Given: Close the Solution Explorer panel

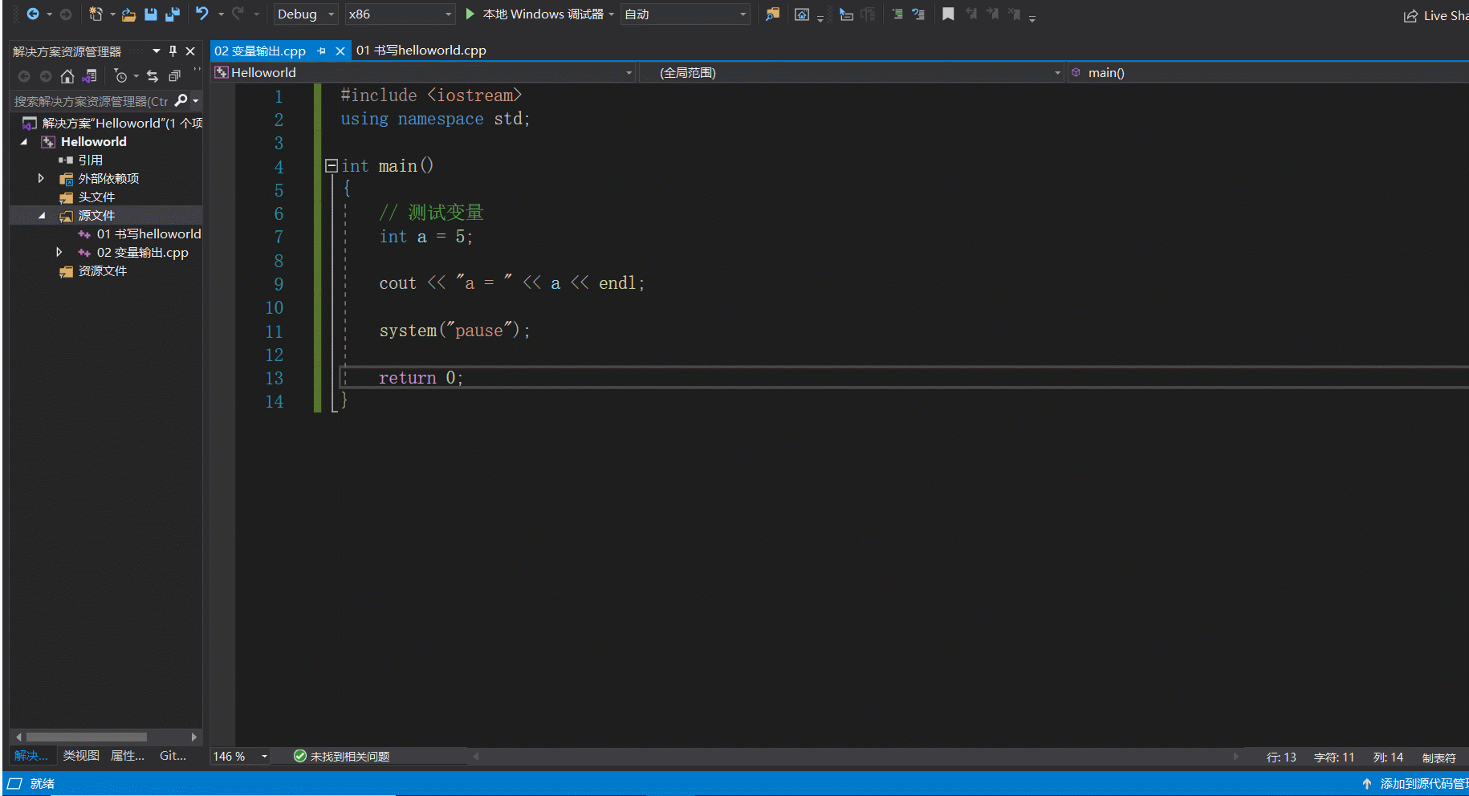Looking at the screenshot, I should (x=190, y=51).
